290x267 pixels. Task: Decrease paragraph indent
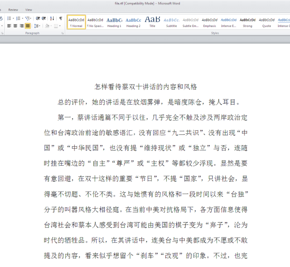tap(38, 18)
